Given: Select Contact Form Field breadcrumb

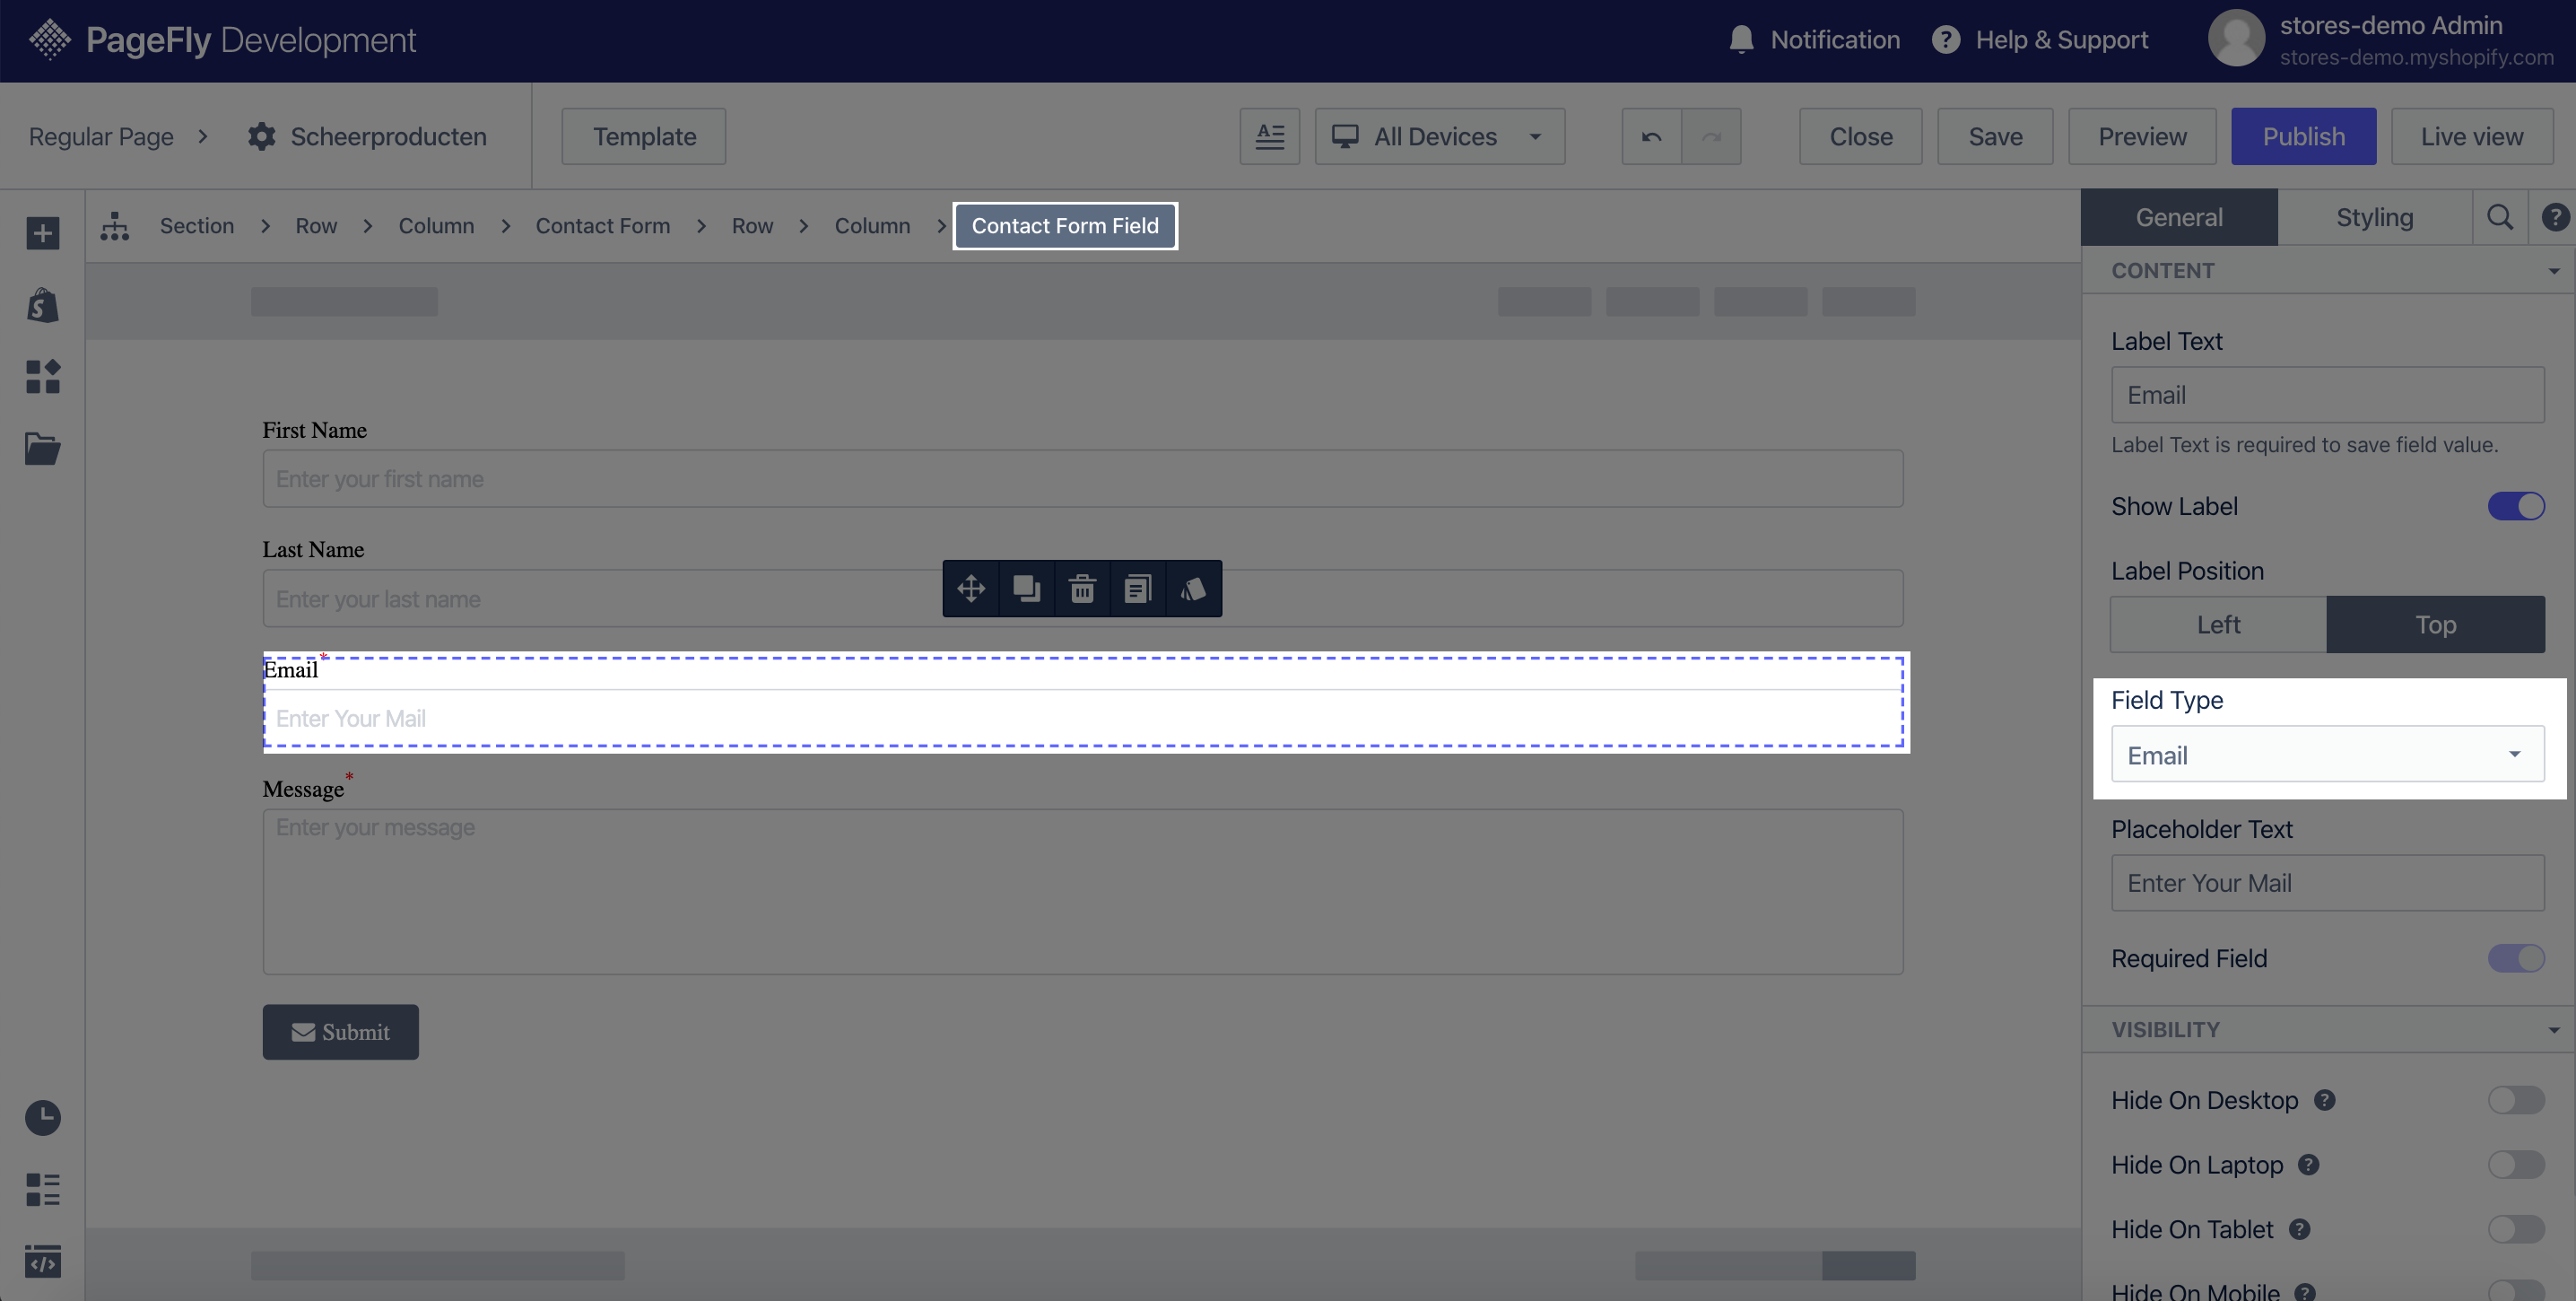Looking at the screenshot, I should (x=1065, y=226).
